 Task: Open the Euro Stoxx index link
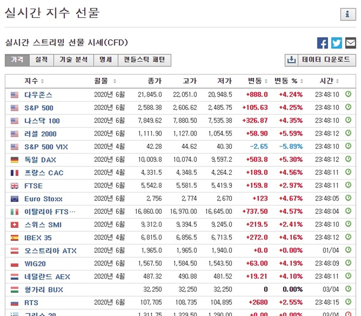pos(43,199)
